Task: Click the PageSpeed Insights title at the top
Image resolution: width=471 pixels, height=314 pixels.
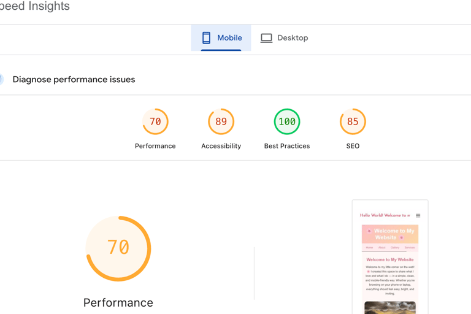Action: pyautogui.click(x=35, y=7)
